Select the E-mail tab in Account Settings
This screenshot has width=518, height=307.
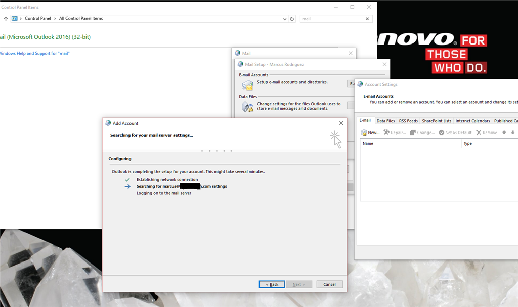(x=365, y=120)
